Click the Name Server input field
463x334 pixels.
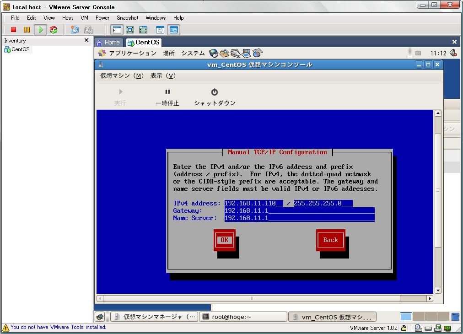coord(299,218)
